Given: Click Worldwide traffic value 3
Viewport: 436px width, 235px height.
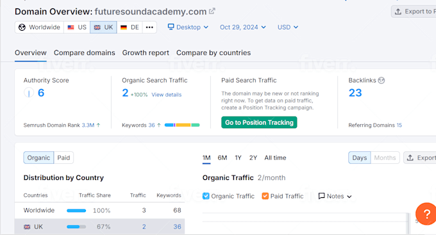Looking at the screenshot, I should point(144,210).
